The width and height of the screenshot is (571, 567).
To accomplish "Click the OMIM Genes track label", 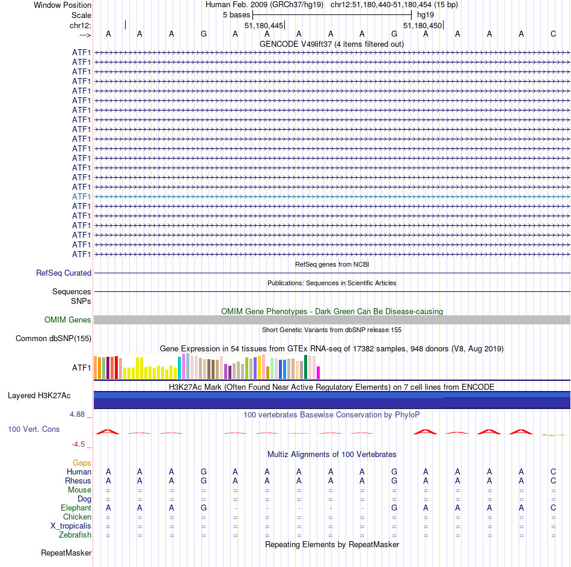I will pos(68,320).
